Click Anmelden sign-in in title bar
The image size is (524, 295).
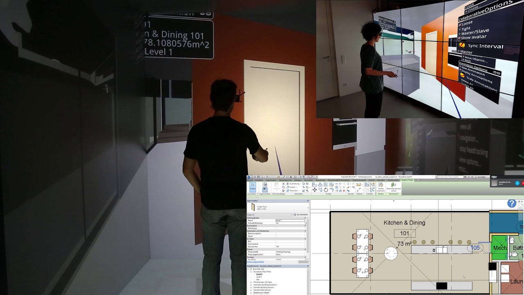pos(481,177)
